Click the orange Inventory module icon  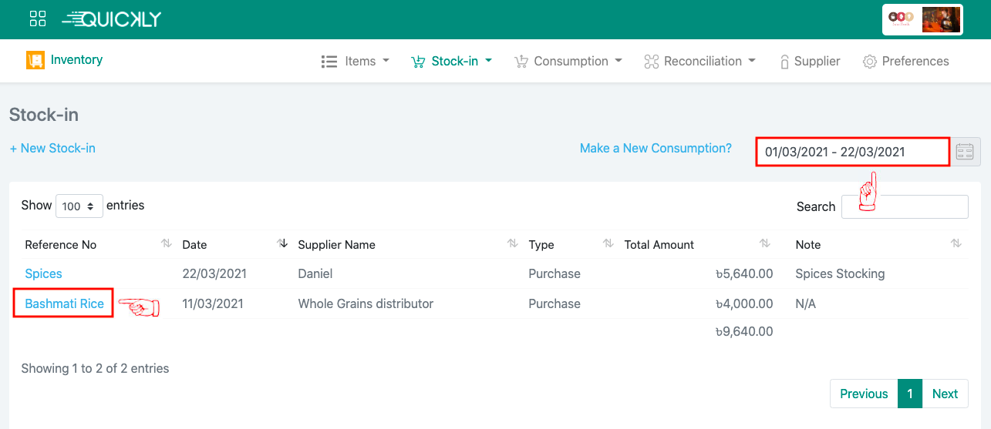[35, 60]
